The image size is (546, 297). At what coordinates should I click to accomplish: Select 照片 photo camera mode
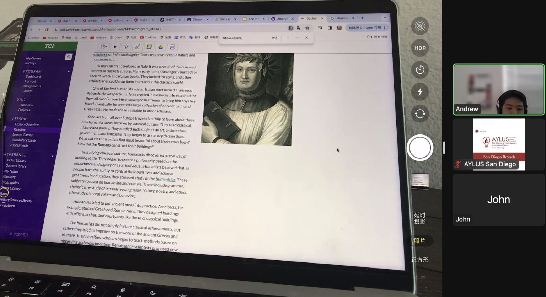[420, 241]
